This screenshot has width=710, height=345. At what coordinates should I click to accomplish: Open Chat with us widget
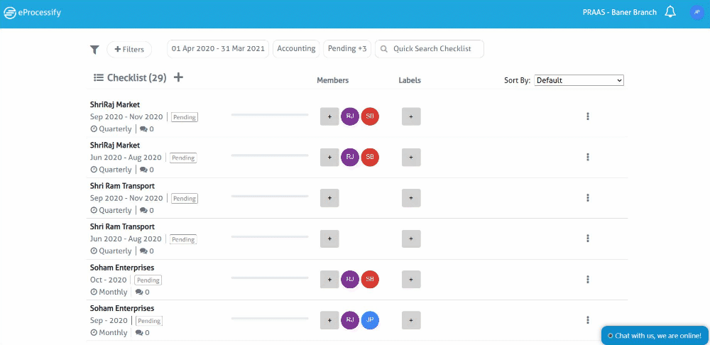655,336
